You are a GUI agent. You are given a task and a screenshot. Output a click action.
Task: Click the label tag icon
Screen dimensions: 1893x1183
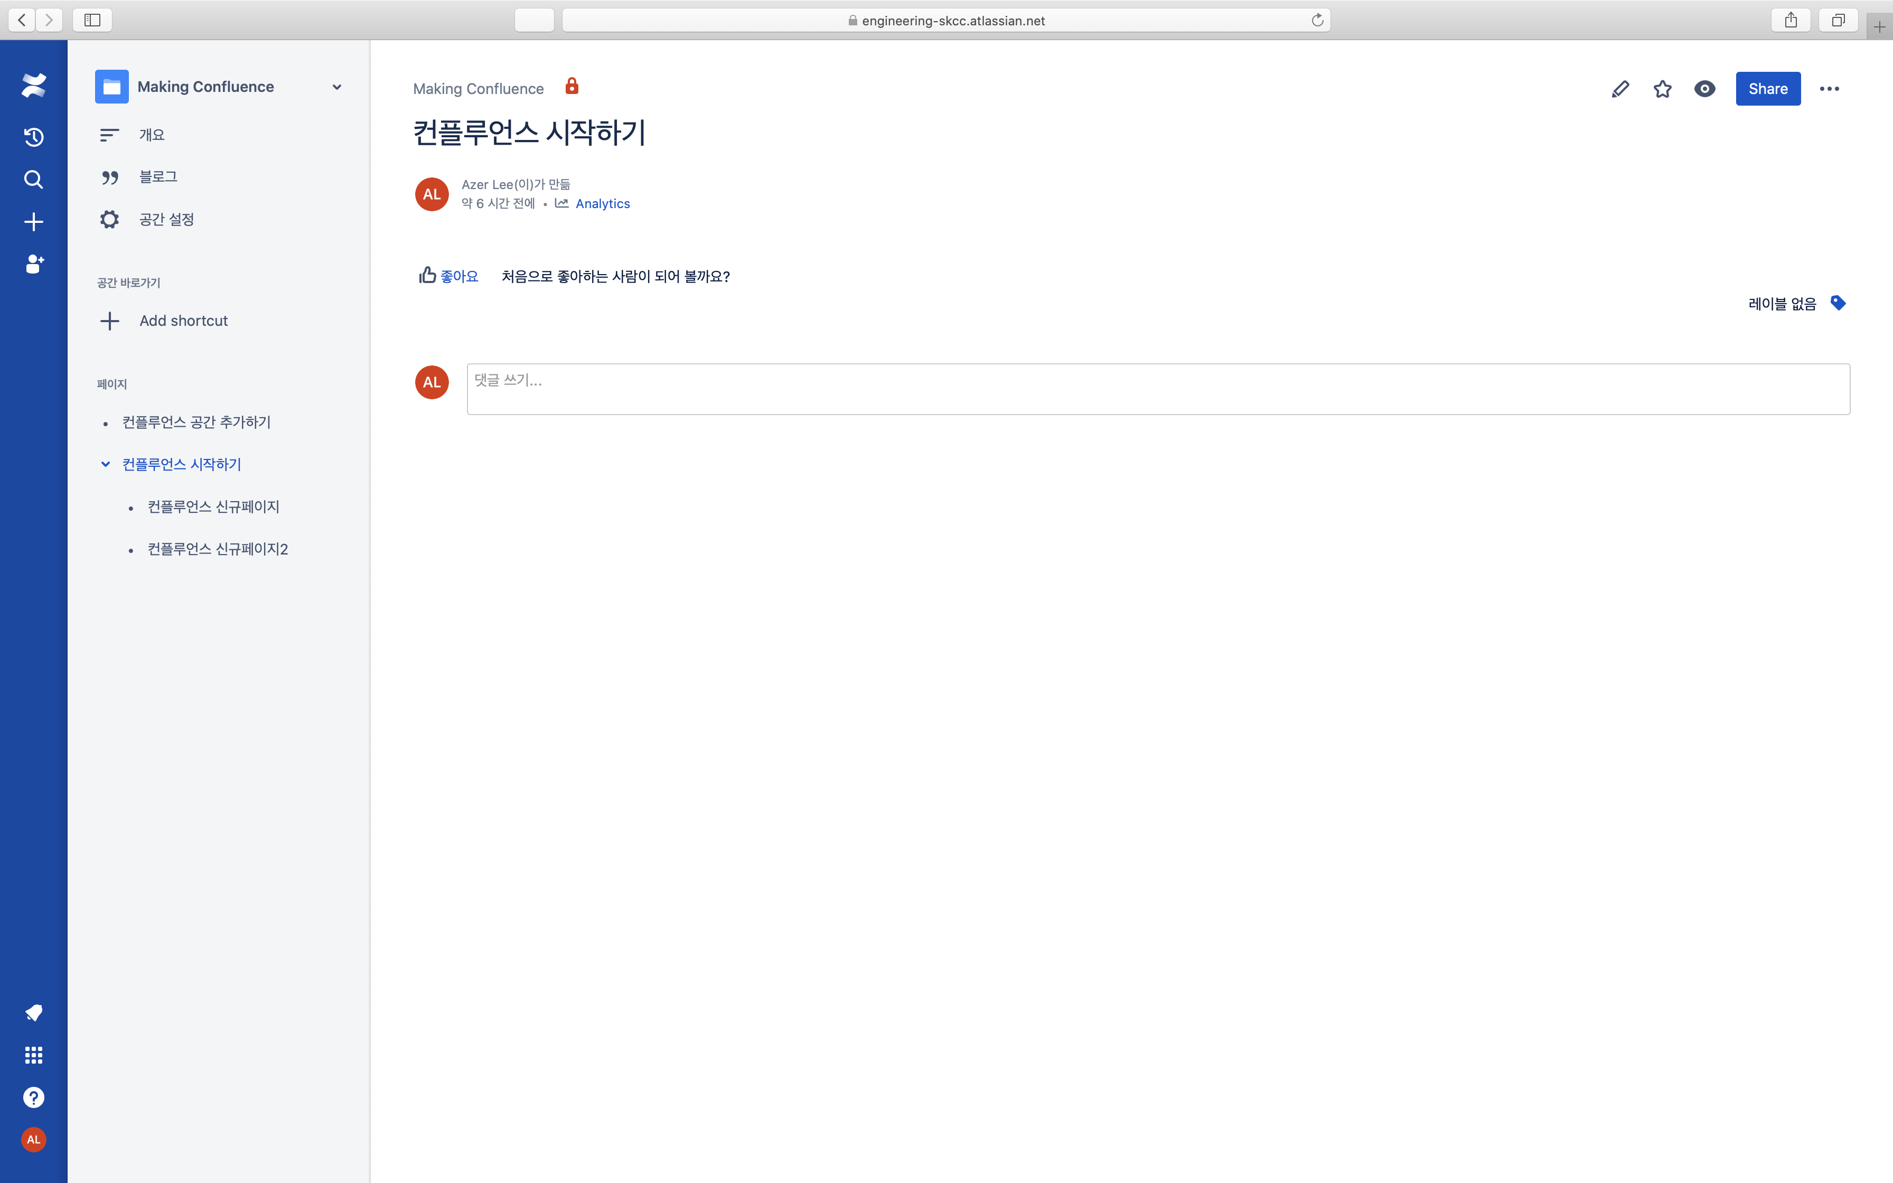(1838, 303)
